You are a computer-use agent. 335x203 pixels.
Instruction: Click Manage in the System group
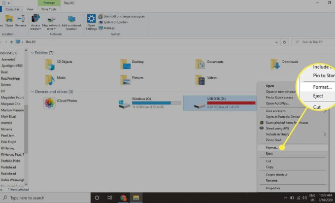107,28
